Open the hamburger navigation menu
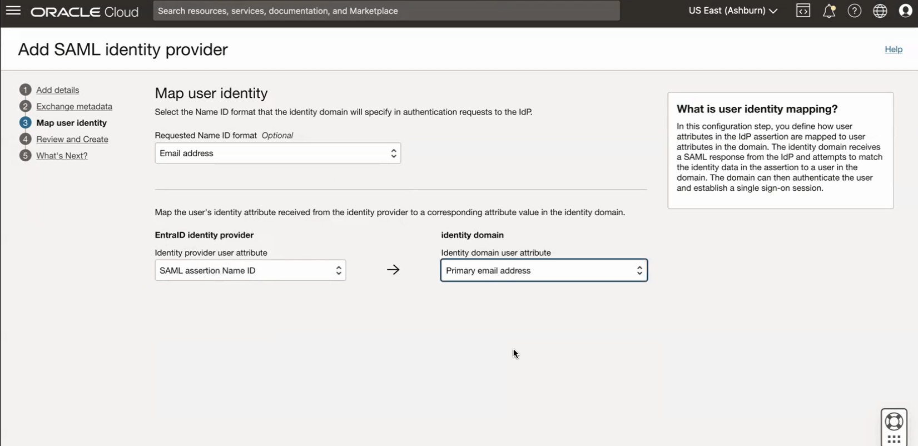The height and width of the screenshot is (446, 918). [13, 11]
